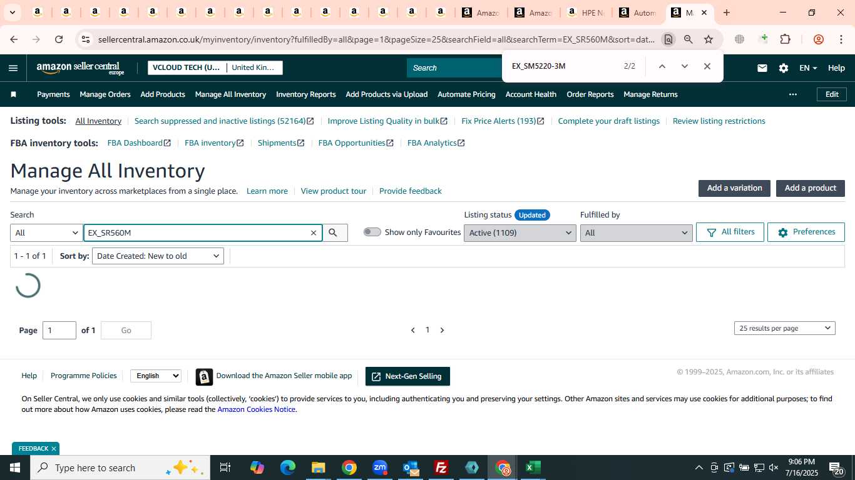Click the magnifier search button beside search field

[333, 232]
